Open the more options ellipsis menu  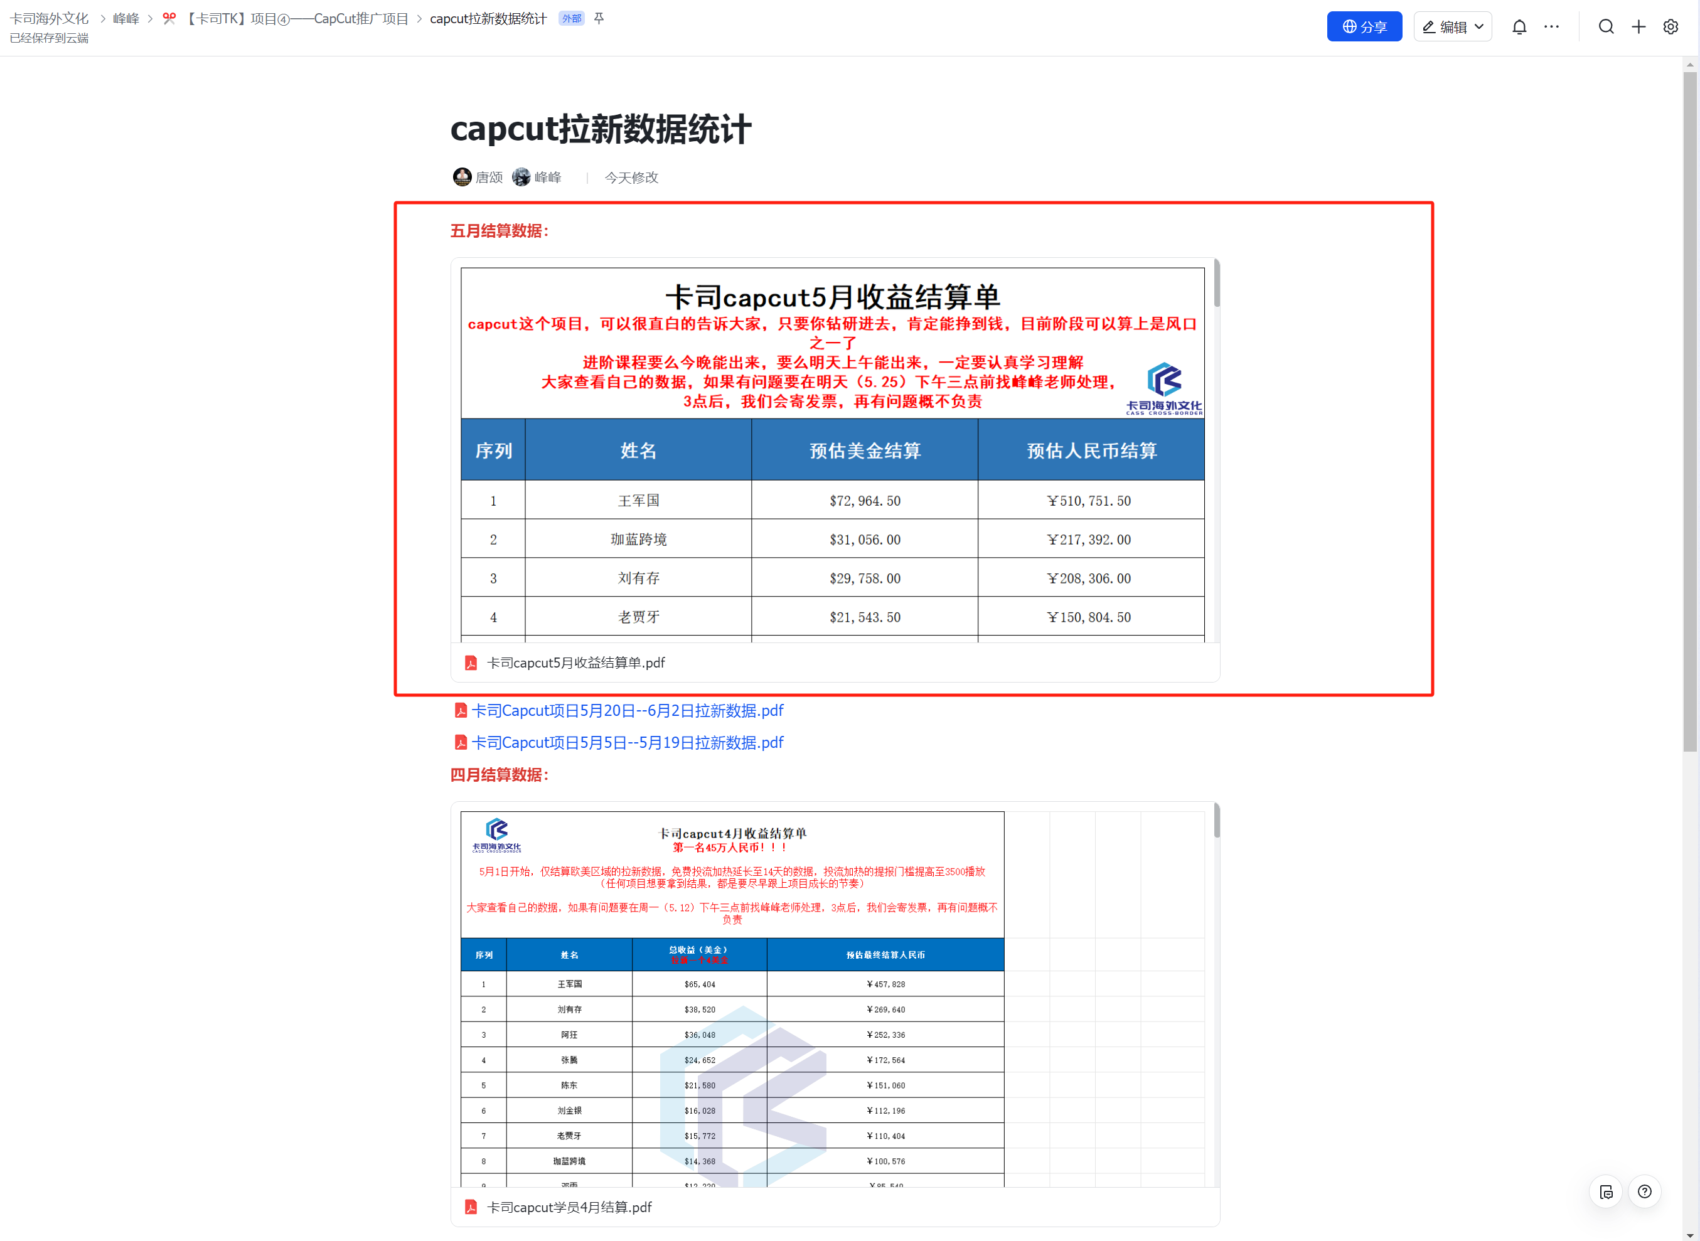[x=1551, y=27]
